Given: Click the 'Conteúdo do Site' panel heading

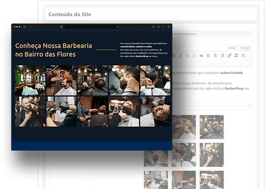Looking at the screenshot, I should 70,14.
